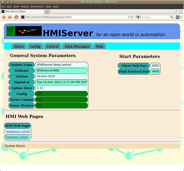Click inside the Google search field
184x171 pixels.
[156, 17]
